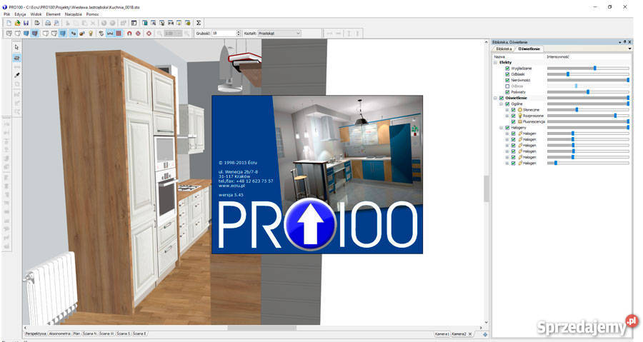Click the sun icon of Słoneczne light

(520, 110)
